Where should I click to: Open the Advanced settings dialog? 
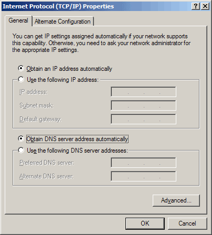tap(176, 200)
